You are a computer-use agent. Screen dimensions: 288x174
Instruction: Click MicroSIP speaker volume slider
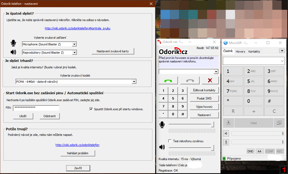(x=258, y=133)
